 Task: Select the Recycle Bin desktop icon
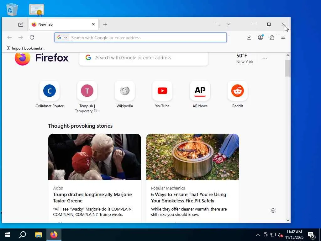point(12,9)
